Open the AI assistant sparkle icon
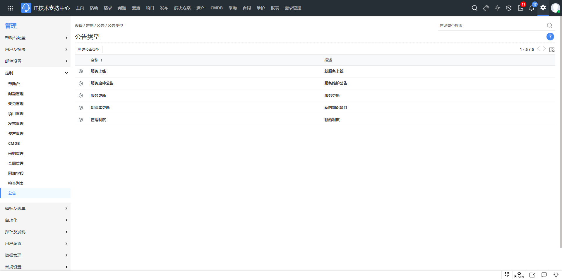The image size is (562, 279). click(x=486, y=8)
